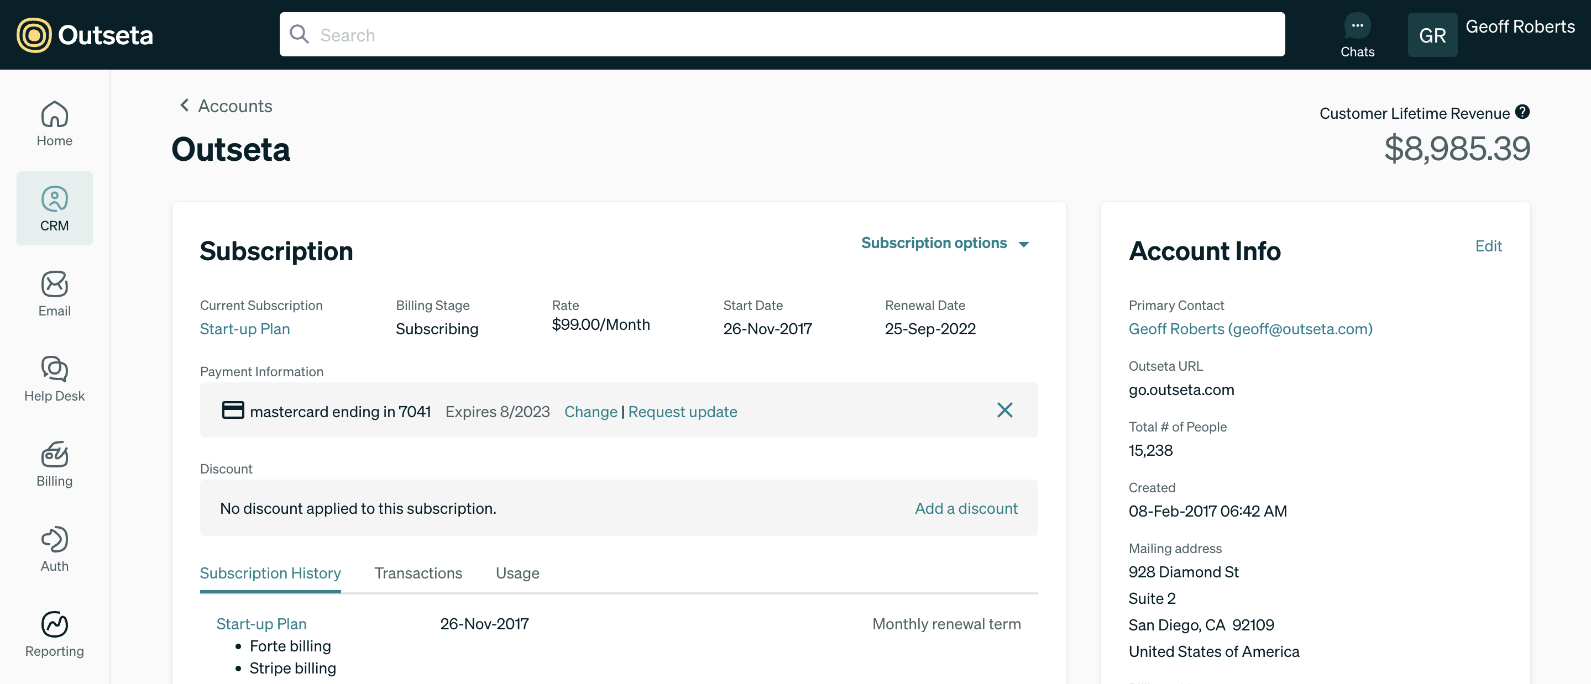Open the Usage tab
This screenshot has height=684, width=1591.
[x=517, y=573]
